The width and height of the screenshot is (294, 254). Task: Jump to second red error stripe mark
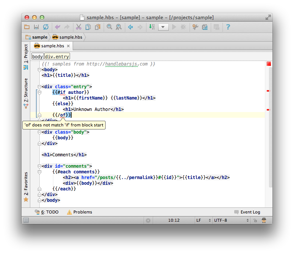(268, 109)
